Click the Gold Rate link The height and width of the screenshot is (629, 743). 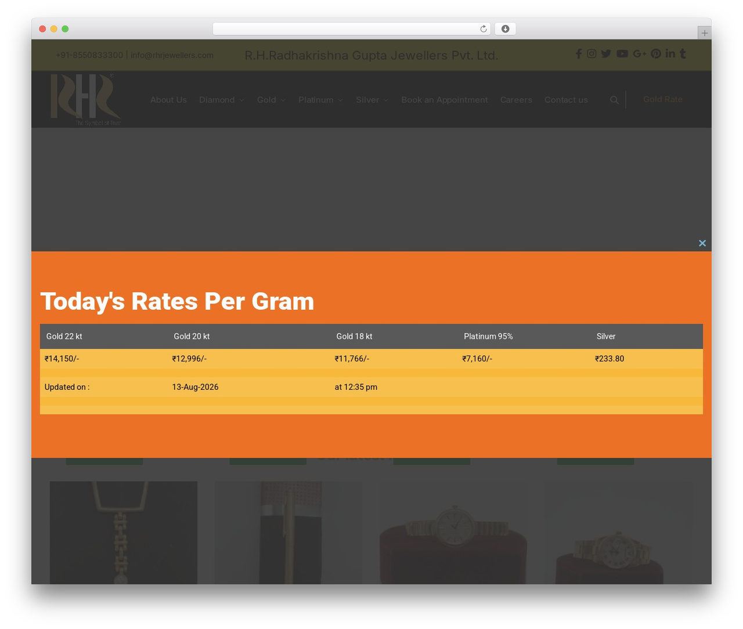click(x=663, y=99)
